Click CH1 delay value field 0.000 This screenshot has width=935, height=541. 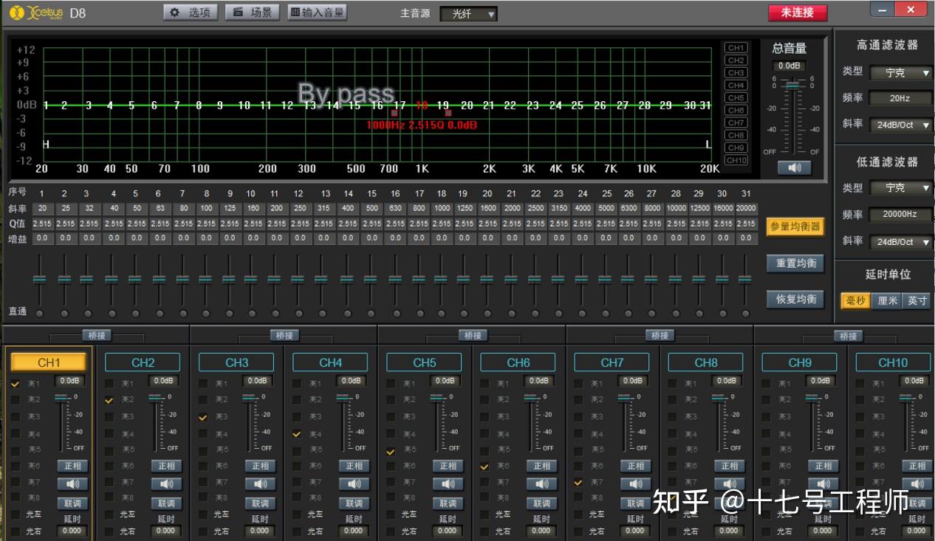pos(72,531)
